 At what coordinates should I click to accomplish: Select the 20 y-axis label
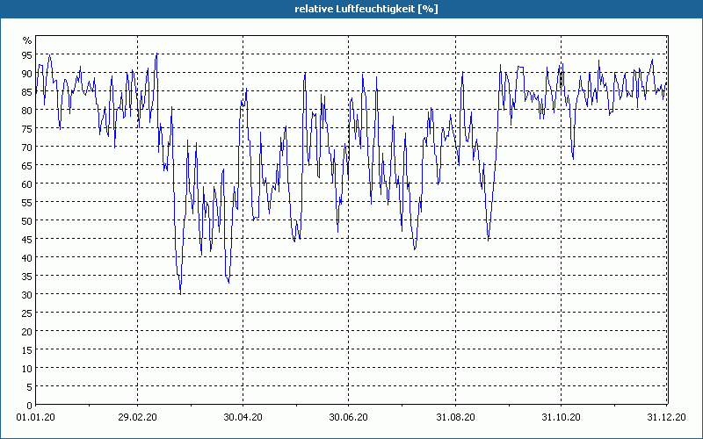(x=27, y=332)
